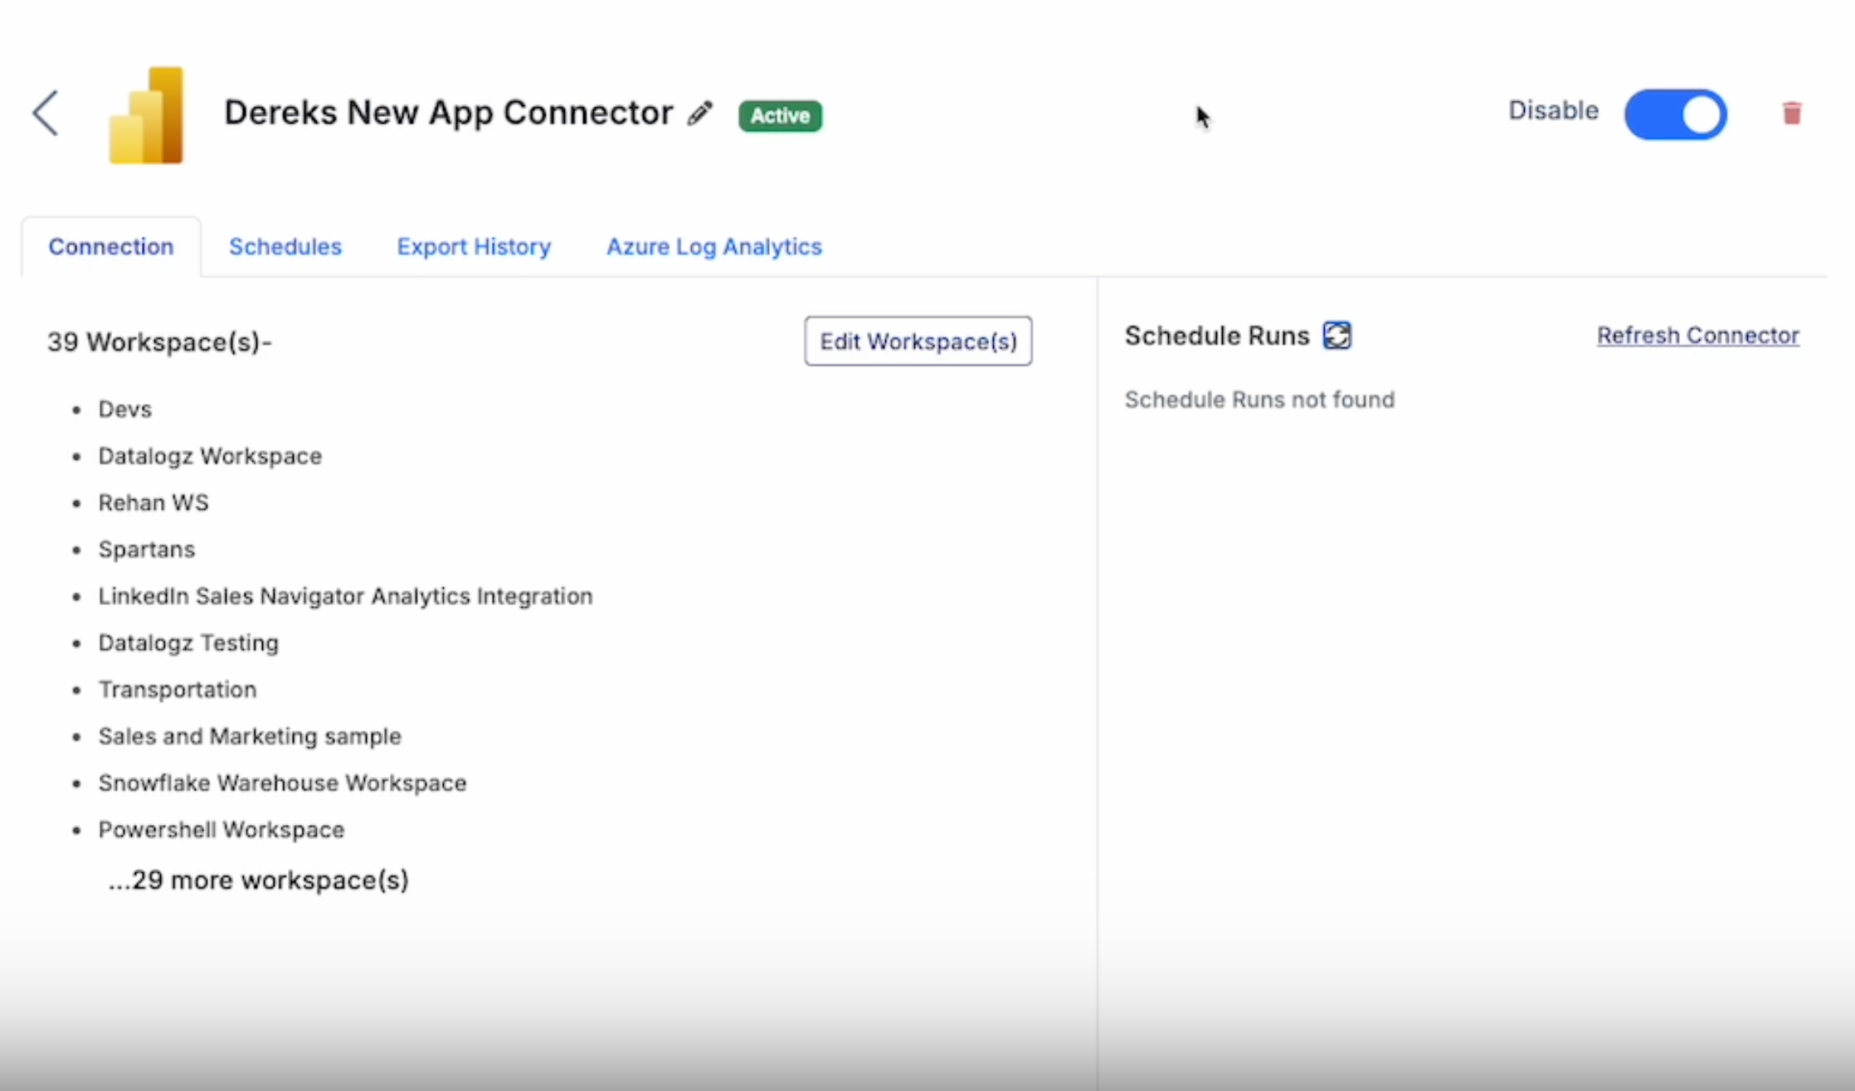Delete connector using red trash icon
Screen dimensions: 1855x1091
point(1791,113)
